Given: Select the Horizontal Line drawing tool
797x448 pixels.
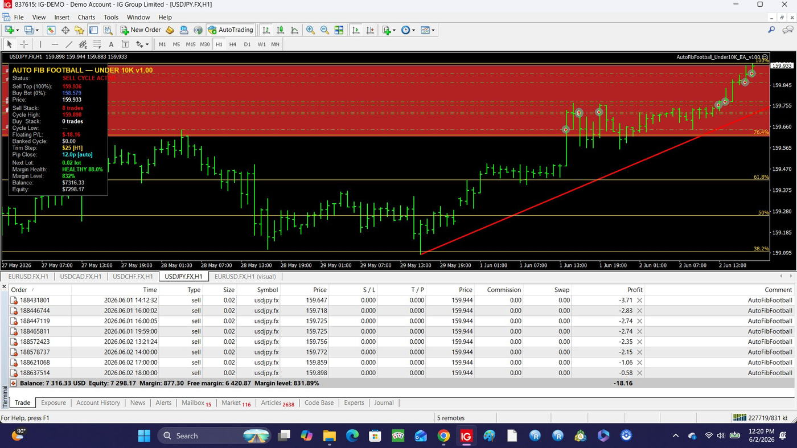Looking at the screenshot, I should [55, 44].
